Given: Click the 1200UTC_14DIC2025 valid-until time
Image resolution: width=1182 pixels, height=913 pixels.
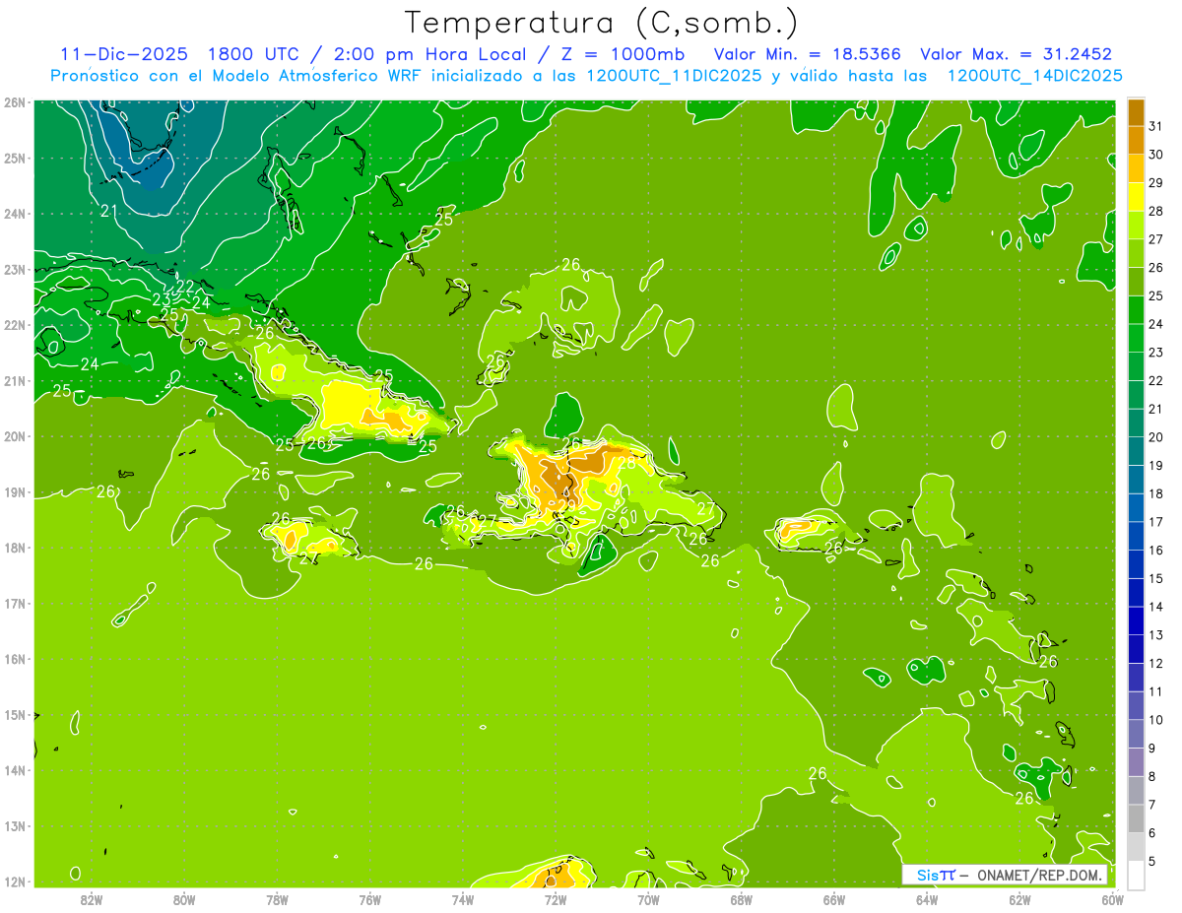Looking at the screenshot, I should (1034, 76).
